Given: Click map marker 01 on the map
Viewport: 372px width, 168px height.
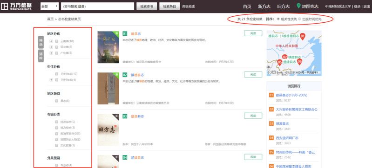Looking at the screenshot, I should [302, 37].
